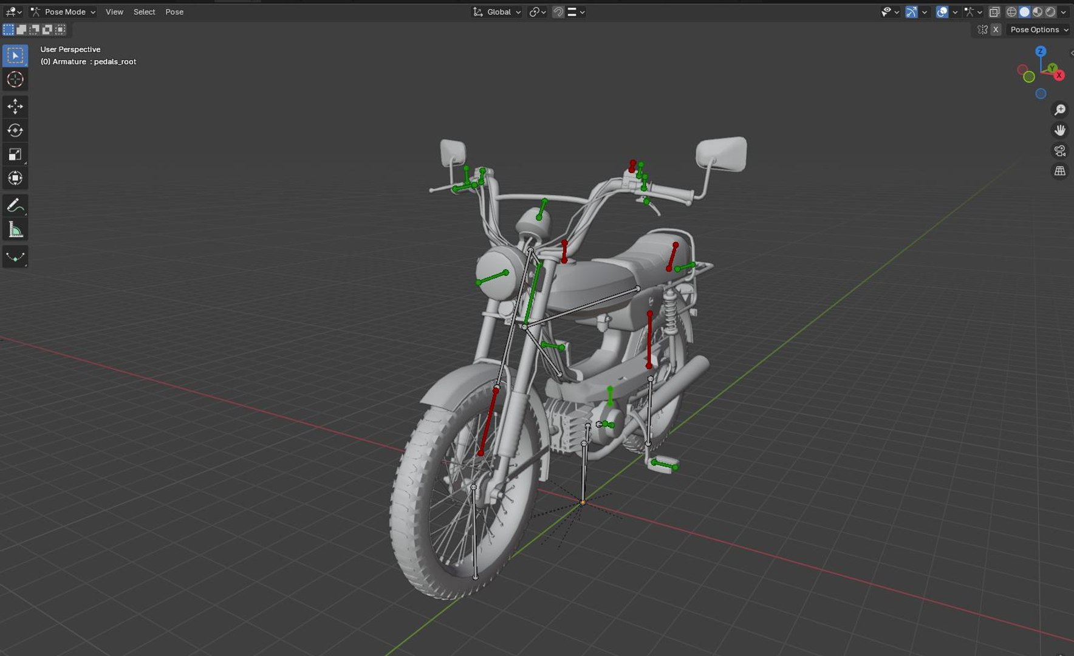The height and width of the screenshot is (656, 1074).
Task: Open the Pose Mode selector dropdown
Action: click(x=63, y=12)
